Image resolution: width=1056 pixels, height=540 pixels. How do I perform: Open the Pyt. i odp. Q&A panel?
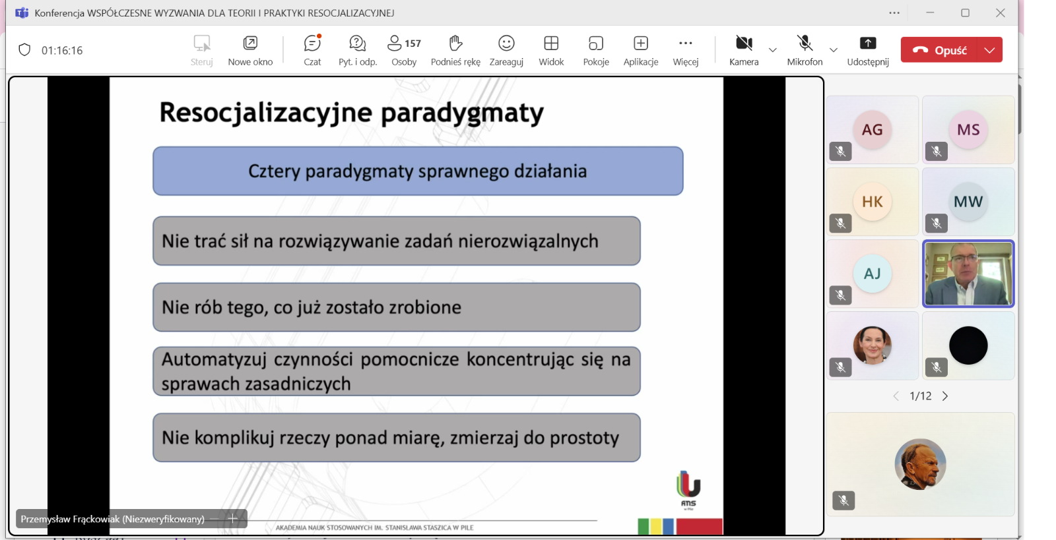pyautogui.click(x=357, y=50)
